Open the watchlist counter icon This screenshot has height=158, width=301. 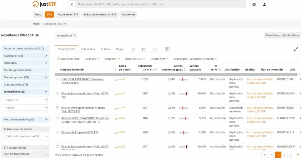[254, 4]
